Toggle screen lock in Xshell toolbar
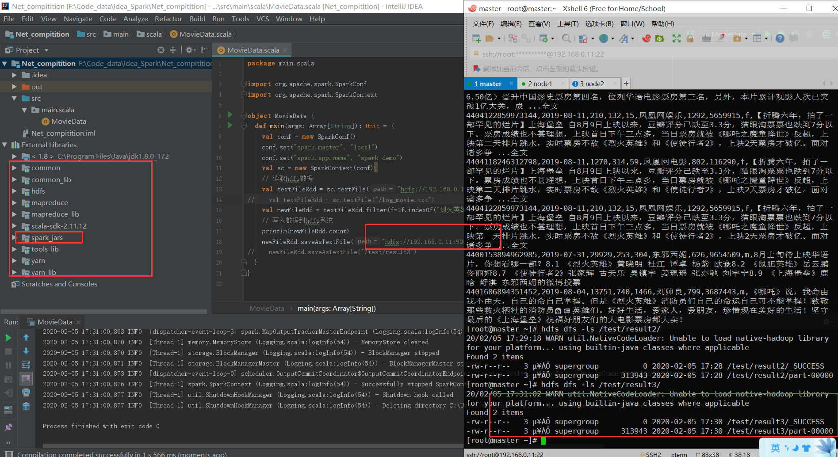838x457 pixels. (x=691, y=39)
